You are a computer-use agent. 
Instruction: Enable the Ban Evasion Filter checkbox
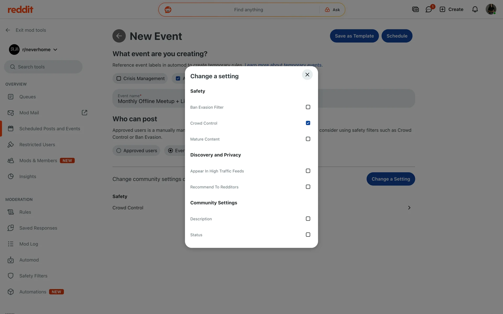(308, 107)
